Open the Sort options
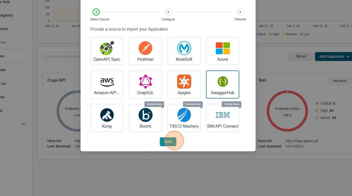This screenshot has width=352, height=196. coord(301,57)
